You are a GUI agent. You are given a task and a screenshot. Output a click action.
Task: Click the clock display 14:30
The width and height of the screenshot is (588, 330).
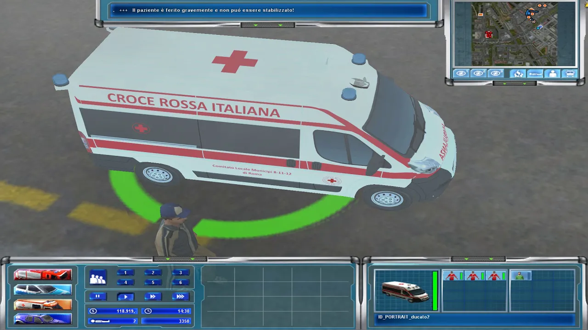pos(166,311)
